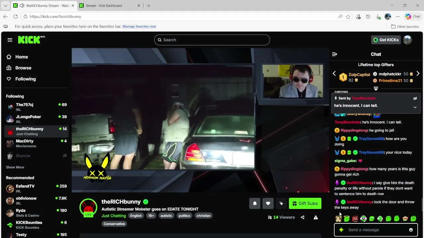This screenshot has width=424, height=238.
Task: Collapse the chat panel with arrow icon
Action: [x=335, y=54]
